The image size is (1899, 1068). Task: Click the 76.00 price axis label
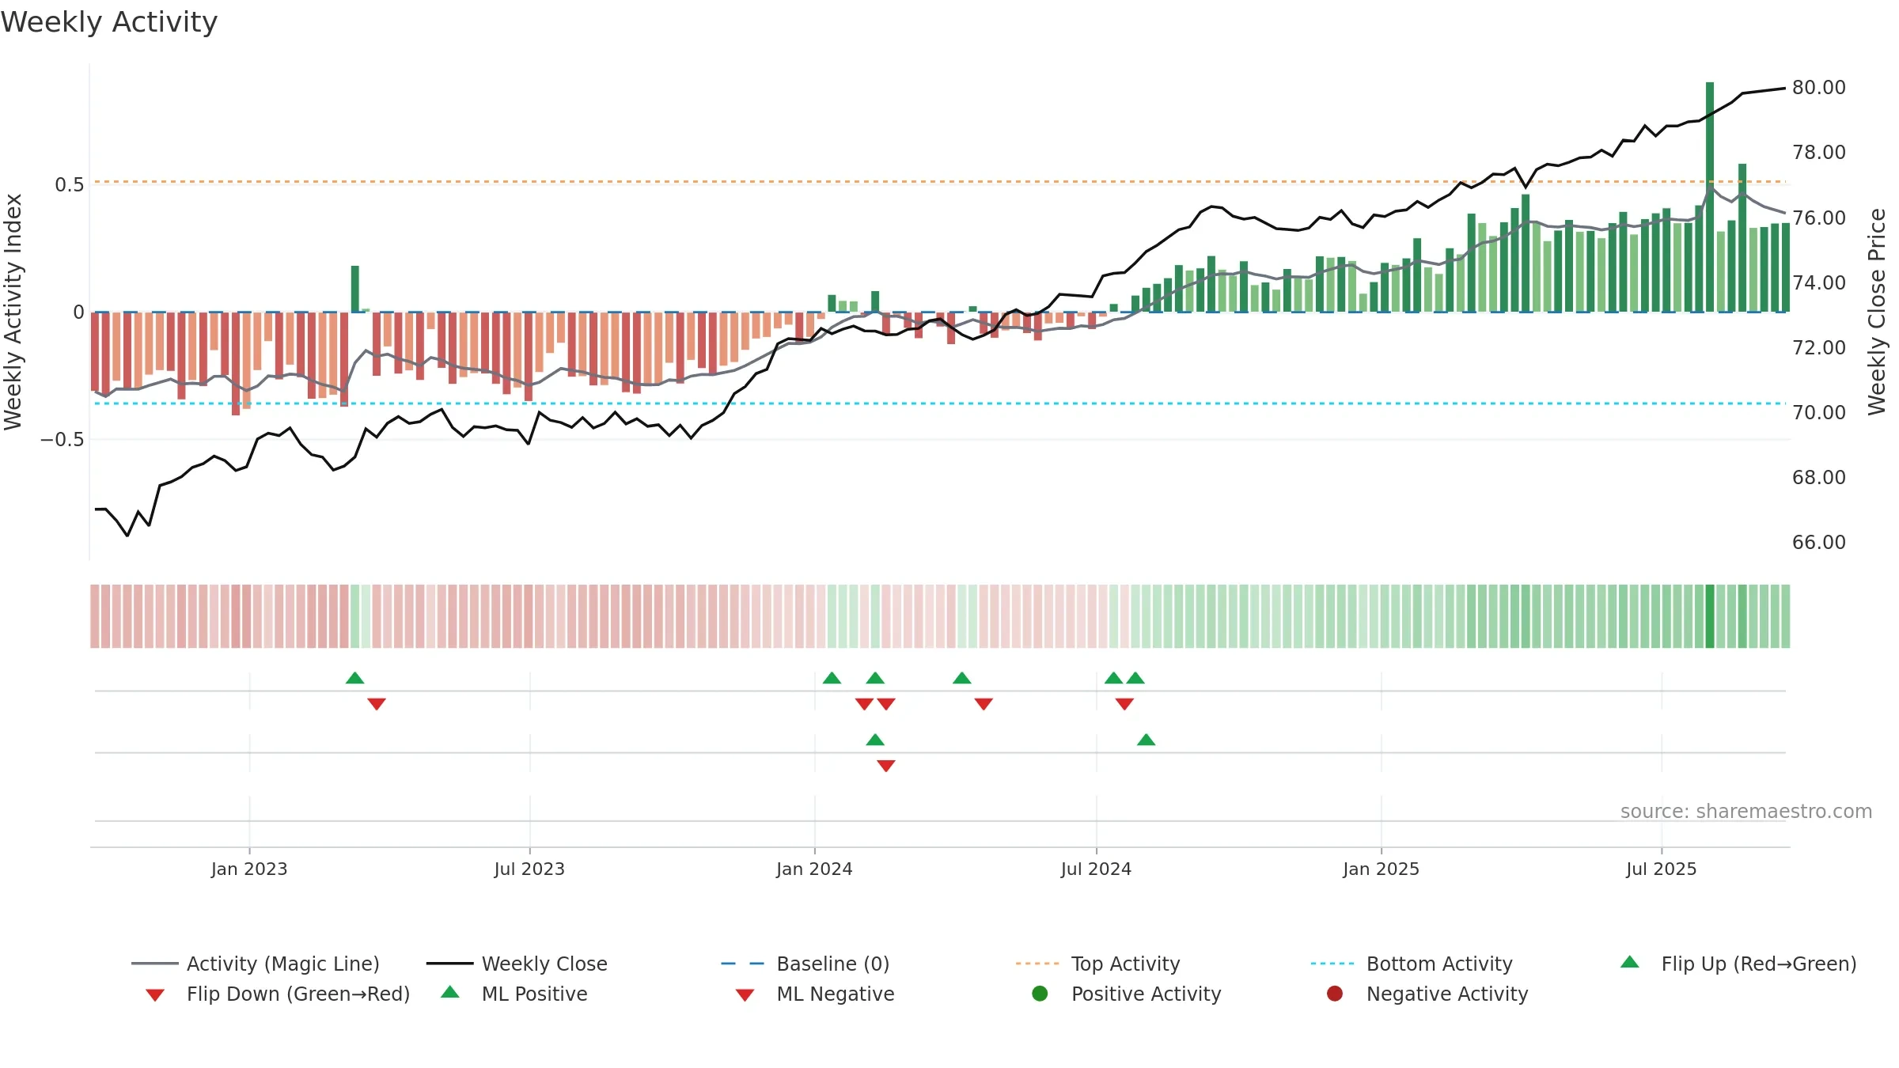[x=1819, y=218]
